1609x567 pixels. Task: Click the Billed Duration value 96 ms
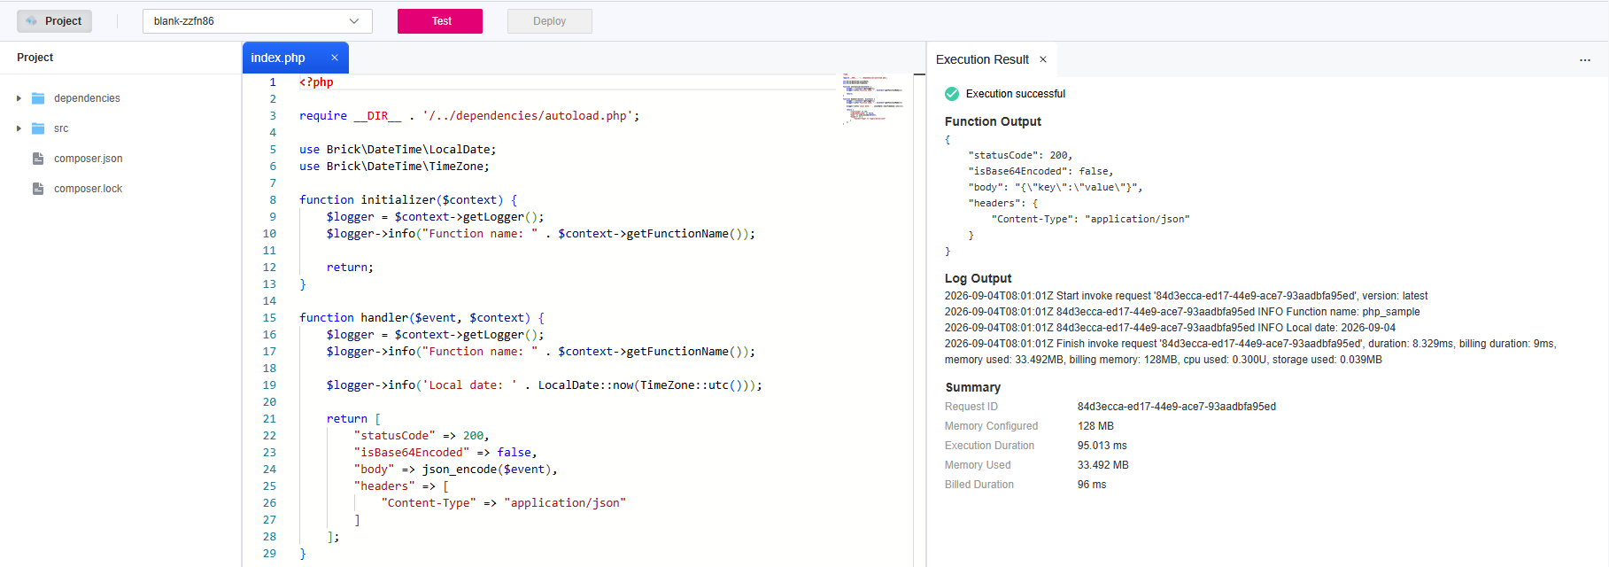[1092, 485]
